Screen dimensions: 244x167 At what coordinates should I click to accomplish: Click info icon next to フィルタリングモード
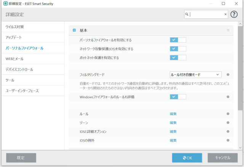coord(228,74)
